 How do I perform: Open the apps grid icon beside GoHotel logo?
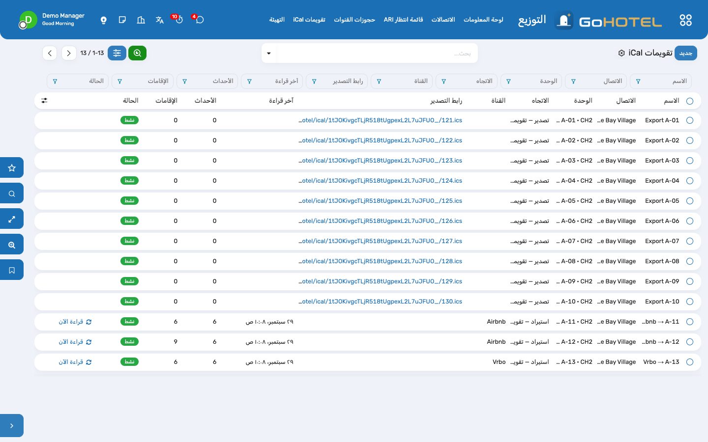(685, 20)
